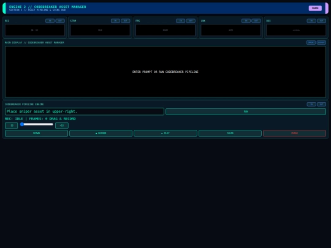This screenshot has width=331, height=248.
Task: Click OUT button on the STRM panel
Action: (x=126, y=21)
